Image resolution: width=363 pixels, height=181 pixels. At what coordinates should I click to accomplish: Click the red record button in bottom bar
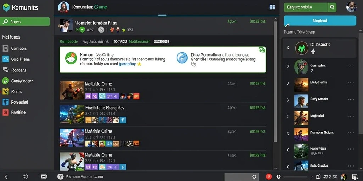coord(269,177)
